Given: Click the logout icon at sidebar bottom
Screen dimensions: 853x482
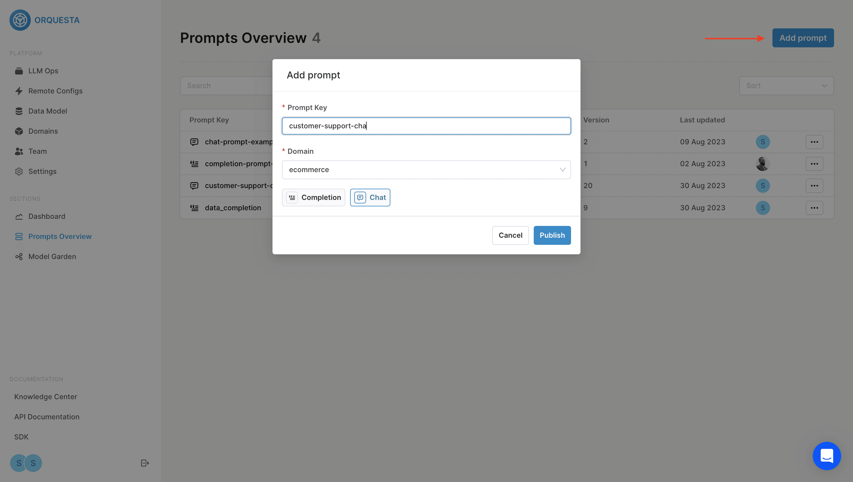Looking at the screenshot, I should 145,463.
